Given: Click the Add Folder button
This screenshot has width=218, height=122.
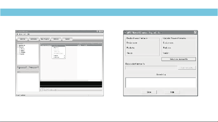Looking at the screenshot, I should (x=34, y=39).
